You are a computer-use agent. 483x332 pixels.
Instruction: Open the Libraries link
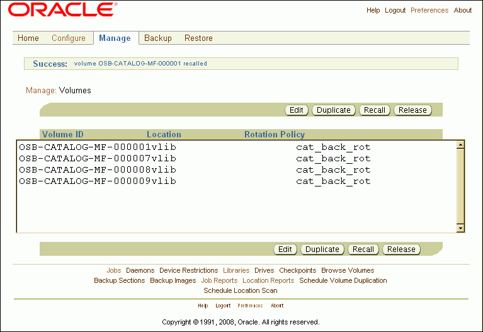click(x=236, y=270)
